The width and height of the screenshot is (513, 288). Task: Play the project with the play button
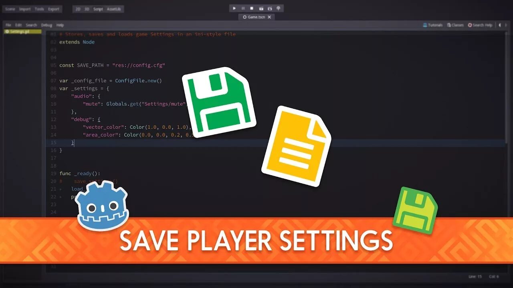[234, 8]
